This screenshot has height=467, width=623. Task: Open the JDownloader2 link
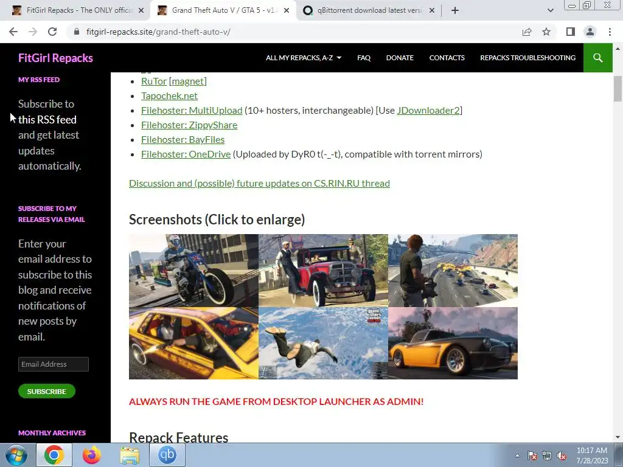click(x=428, y=111)
